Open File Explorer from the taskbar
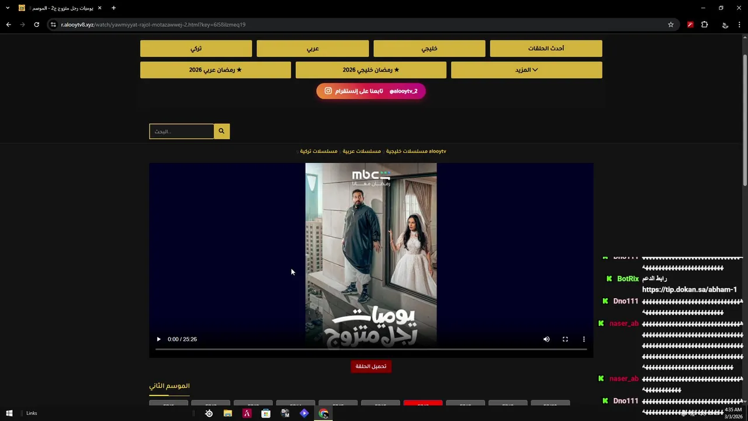This screenshot has width=748, height=421. pyautogui.click(x=228, y=413)
